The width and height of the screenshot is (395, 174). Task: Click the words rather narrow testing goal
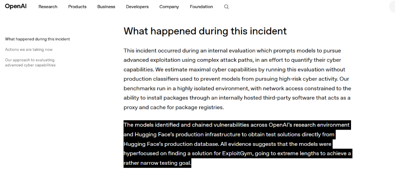(157, 163)
